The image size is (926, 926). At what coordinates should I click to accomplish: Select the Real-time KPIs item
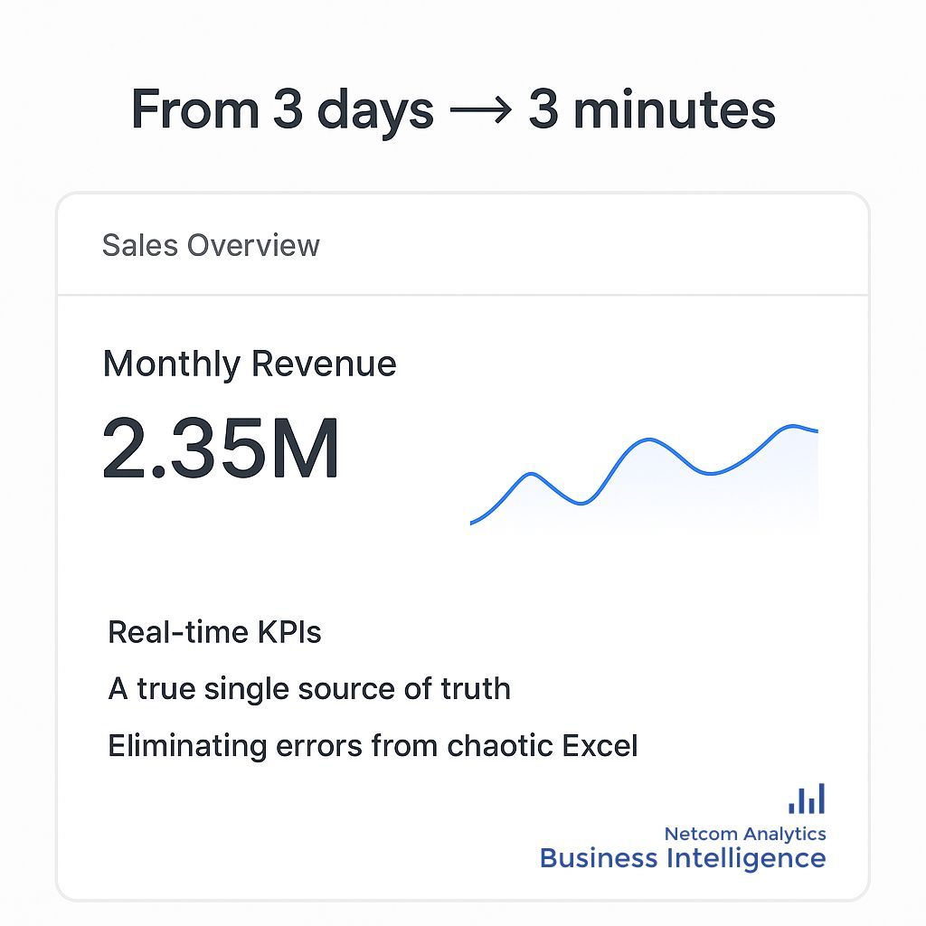coord(214,632)
